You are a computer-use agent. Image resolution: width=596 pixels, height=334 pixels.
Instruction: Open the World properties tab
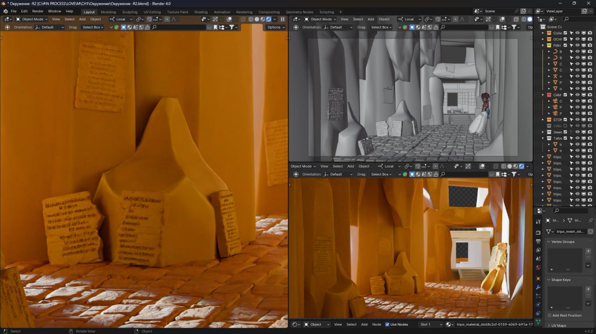click(x=538, y=268)
